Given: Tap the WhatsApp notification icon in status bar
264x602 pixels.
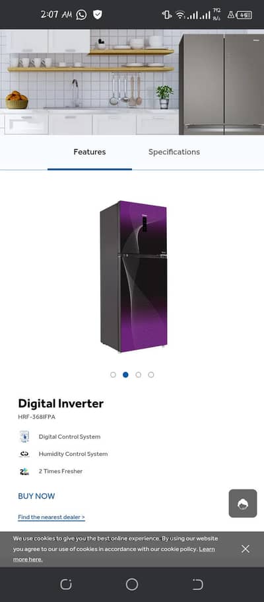Looking at the screenshot, I should 81,15.
